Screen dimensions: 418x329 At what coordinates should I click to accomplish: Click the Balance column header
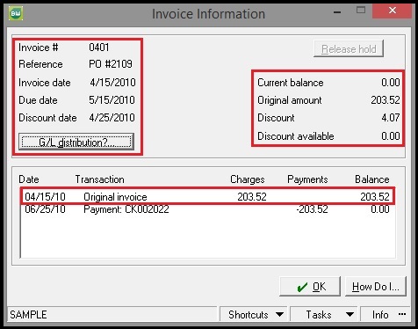pos(372,179)
